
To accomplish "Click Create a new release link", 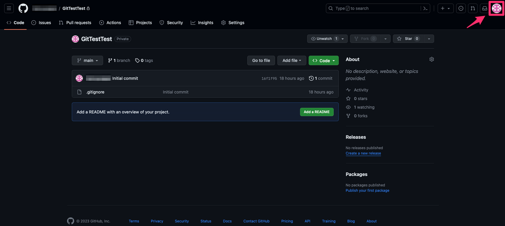I will point(363,153).
